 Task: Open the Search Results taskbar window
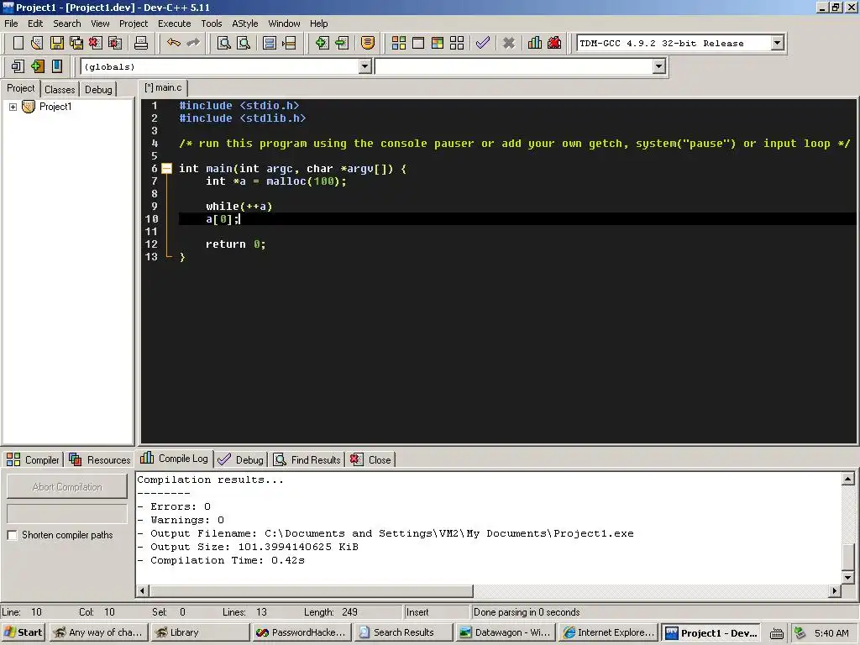403,632
